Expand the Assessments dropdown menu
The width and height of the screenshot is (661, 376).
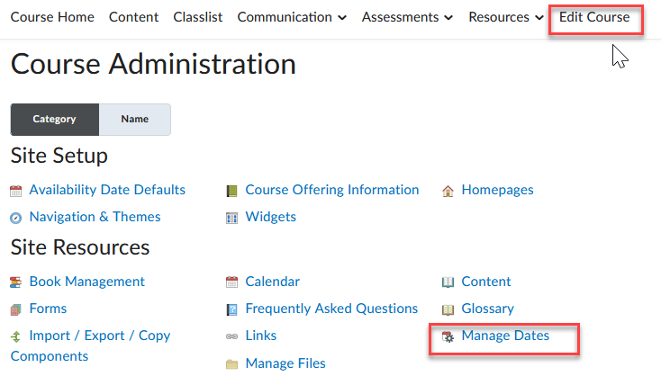coord(408,17)
